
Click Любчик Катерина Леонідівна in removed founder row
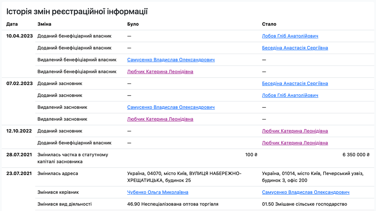click(160, 119)
